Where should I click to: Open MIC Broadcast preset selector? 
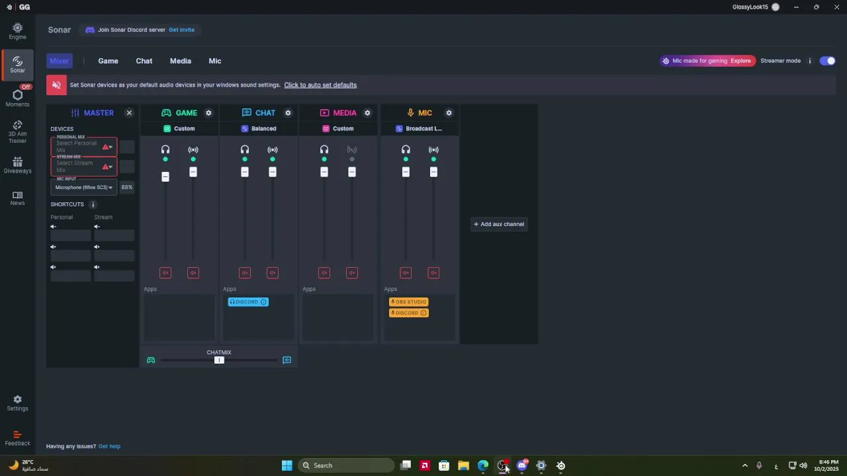pos(419,129)
